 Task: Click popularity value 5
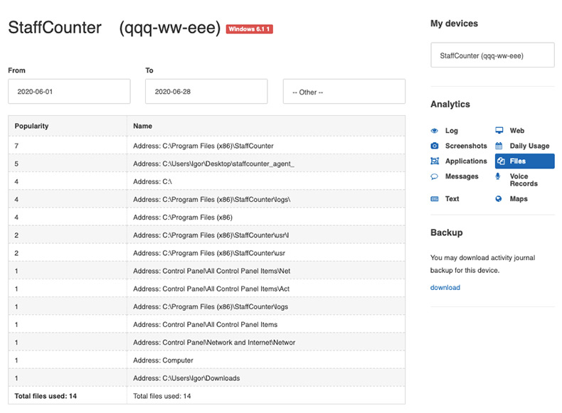[x=16, y=163]
